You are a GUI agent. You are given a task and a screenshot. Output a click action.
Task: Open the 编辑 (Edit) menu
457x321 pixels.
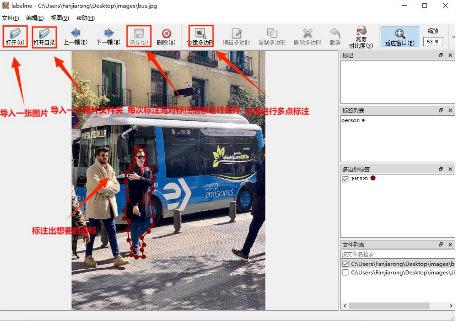click(35, 18)
